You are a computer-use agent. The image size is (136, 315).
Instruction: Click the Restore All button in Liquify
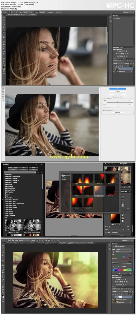pos(117,113)
